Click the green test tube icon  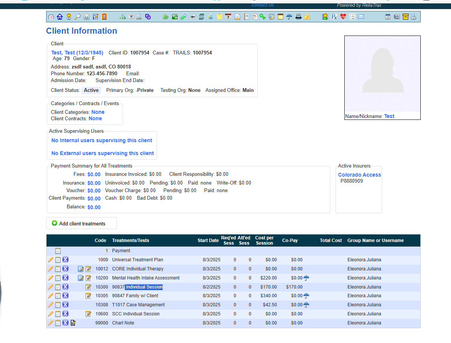click(x=184, y=17)
